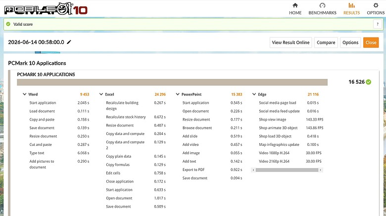This screenshot has height=216, width=386.
Task: Click the PCMark 10 Applications heading
Action: tap(37, 63)
